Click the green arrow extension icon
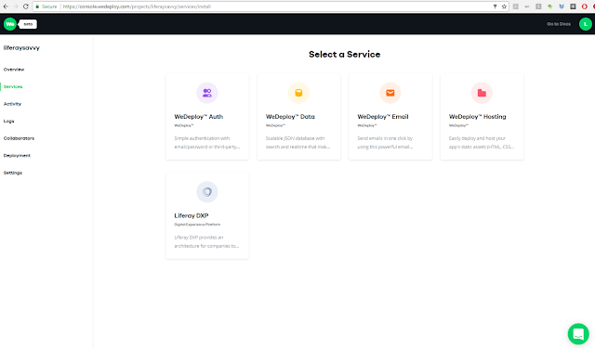 [549, 6]
